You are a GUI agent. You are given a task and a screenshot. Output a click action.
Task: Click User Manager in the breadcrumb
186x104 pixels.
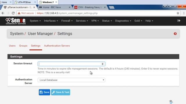(40, 34)
